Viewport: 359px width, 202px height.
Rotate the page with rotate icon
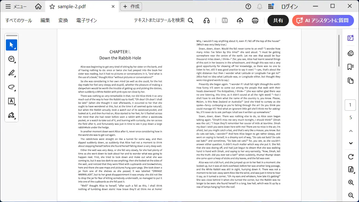point(351,157)
